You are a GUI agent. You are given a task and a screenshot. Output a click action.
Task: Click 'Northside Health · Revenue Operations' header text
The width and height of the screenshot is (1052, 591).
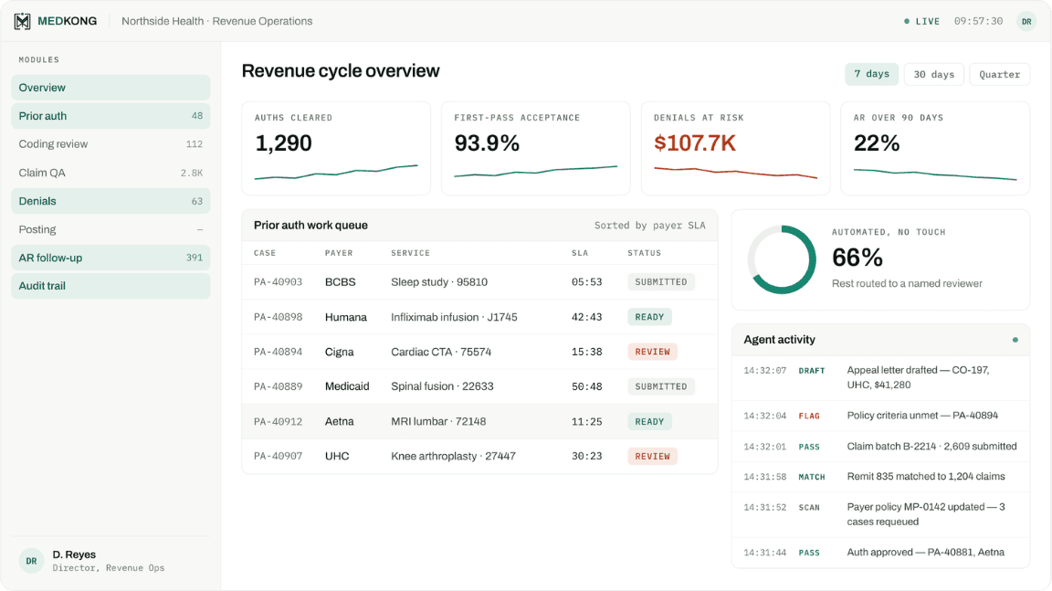point(216,22)
